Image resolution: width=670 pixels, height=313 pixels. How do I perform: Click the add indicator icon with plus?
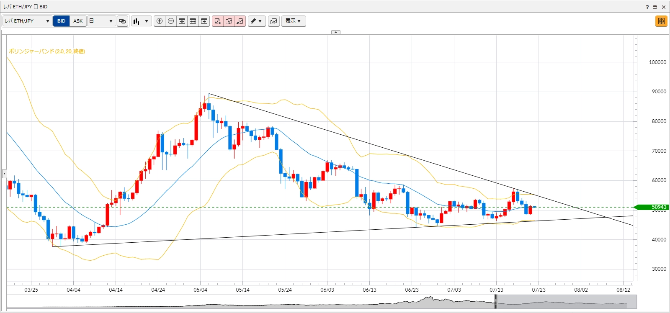click(x=218, y=21)
